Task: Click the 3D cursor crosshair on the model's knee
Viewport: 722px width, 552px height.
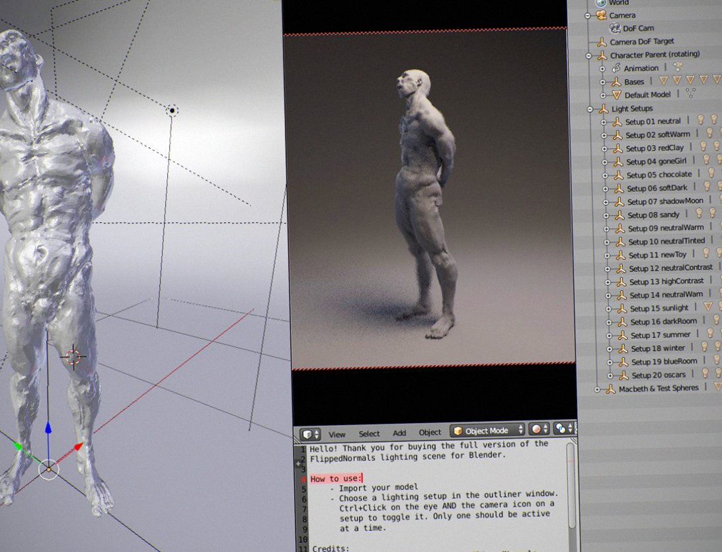Action: [73, 356]
